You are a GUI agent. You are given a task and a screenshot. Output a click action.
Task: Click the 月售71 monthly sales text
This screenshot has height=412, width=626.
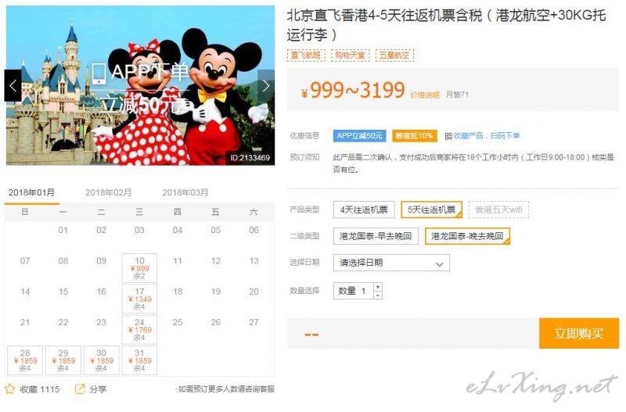[457, 95]
